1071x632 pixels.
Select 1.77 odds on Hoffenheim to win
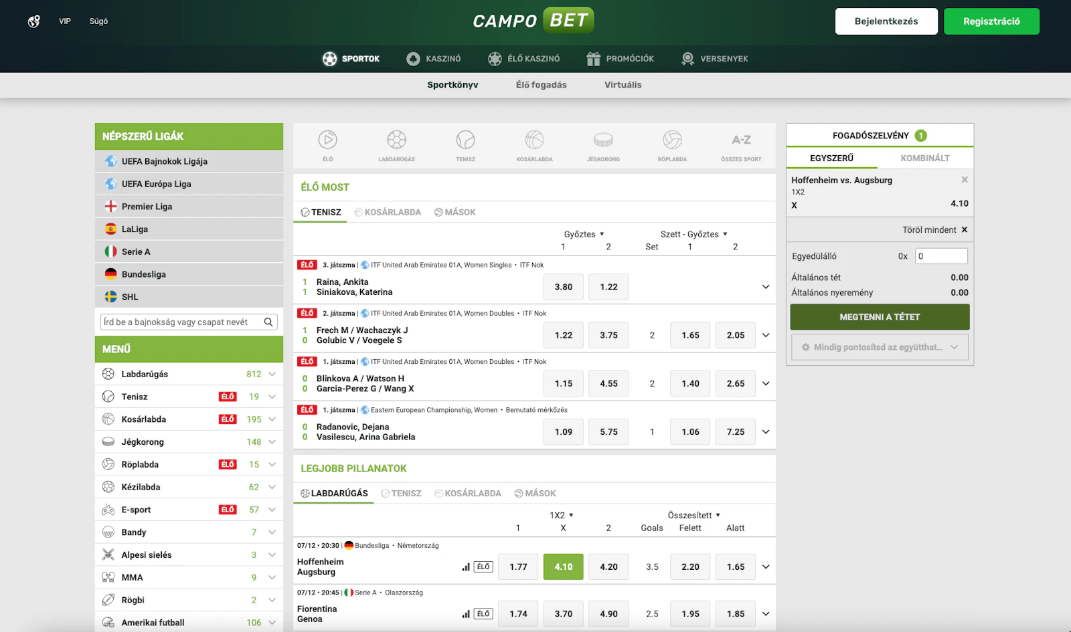click(x=518, y=566)
